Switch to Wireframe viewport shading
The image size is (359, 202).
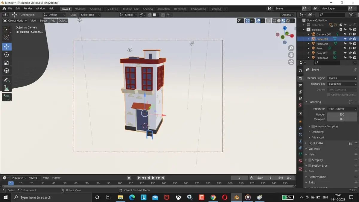point(274,21)
